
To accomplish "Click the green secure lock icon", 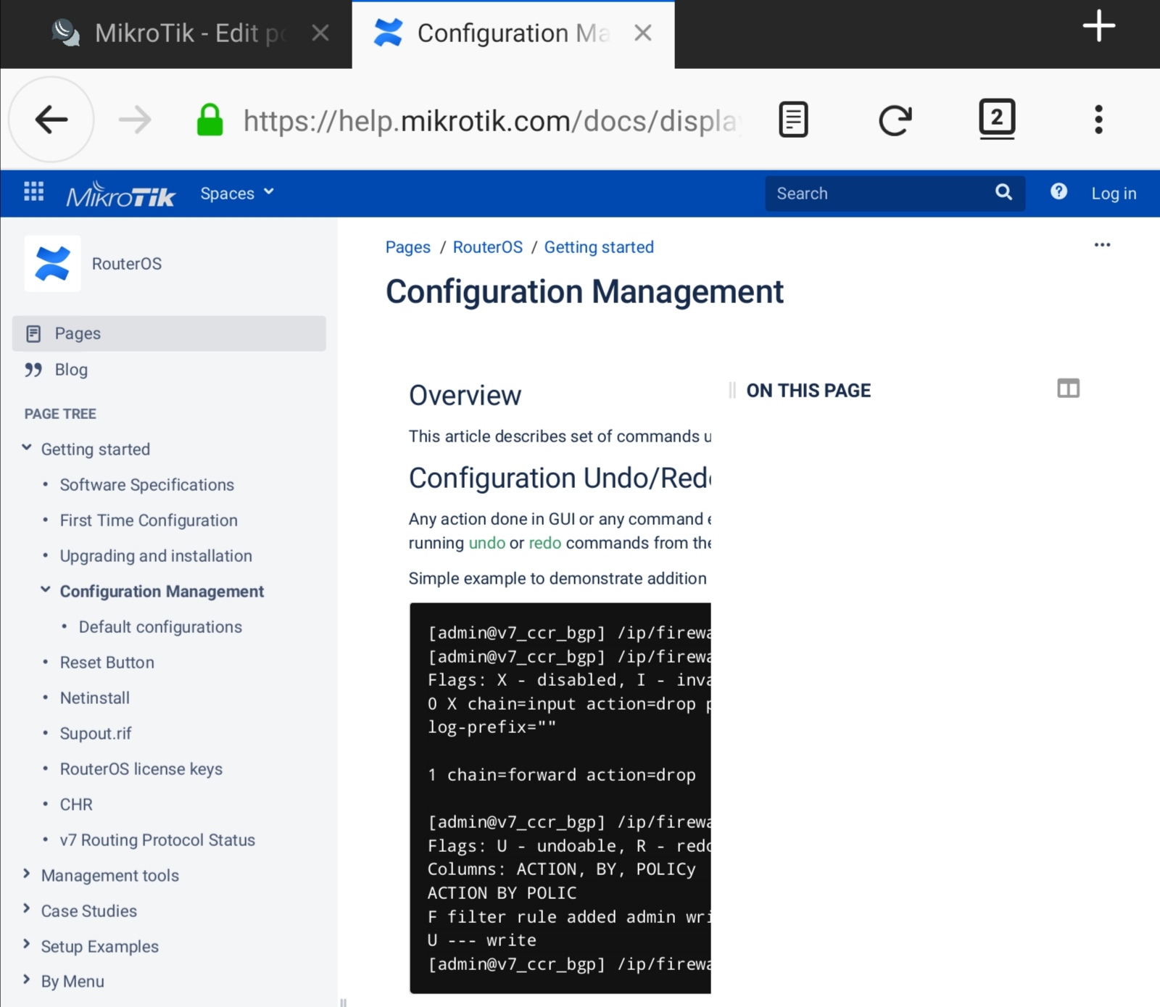I will coord(210,120).
